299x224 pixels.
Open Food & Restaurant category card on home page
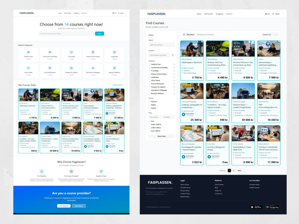pos(50,71)
